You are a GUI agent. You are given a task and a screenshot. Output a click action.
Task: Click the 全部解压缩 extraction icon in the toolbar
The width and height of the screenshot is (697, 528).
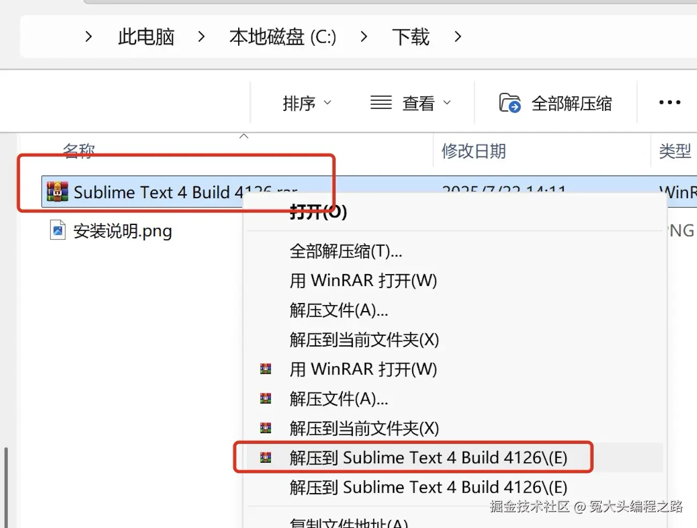(x=510, y=102)
